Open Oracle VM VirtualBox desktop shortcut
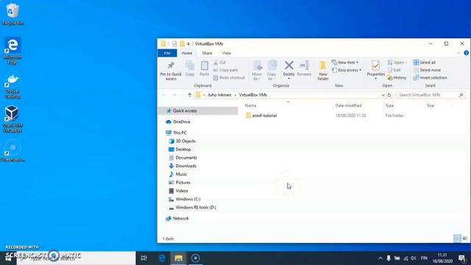This screenshot has width=471, height=265. click(x=13, y=119)
